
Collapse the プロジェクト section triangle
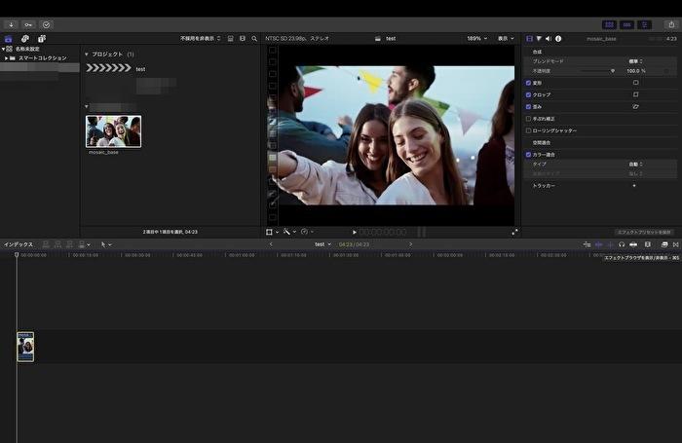click(86, 55)
